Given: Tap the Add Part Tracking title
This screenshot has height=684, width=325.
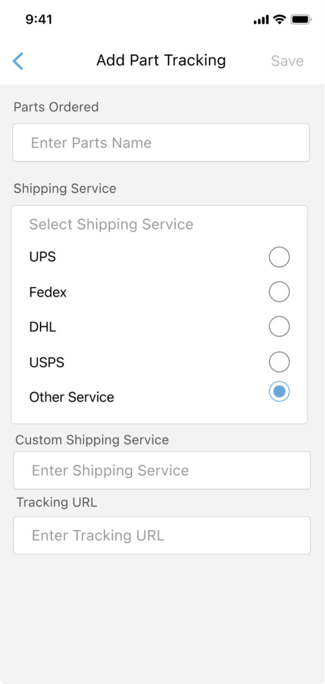Looking at the screenshot, I should 161,61.
